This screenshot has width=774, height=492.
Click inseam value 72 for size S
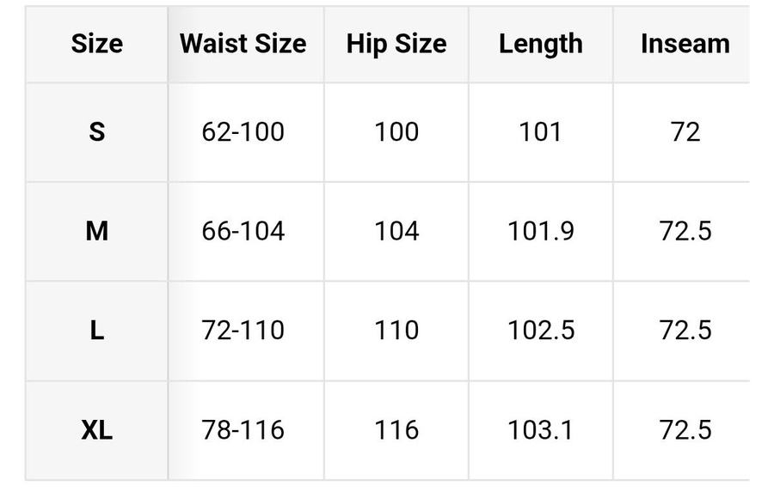685,132
